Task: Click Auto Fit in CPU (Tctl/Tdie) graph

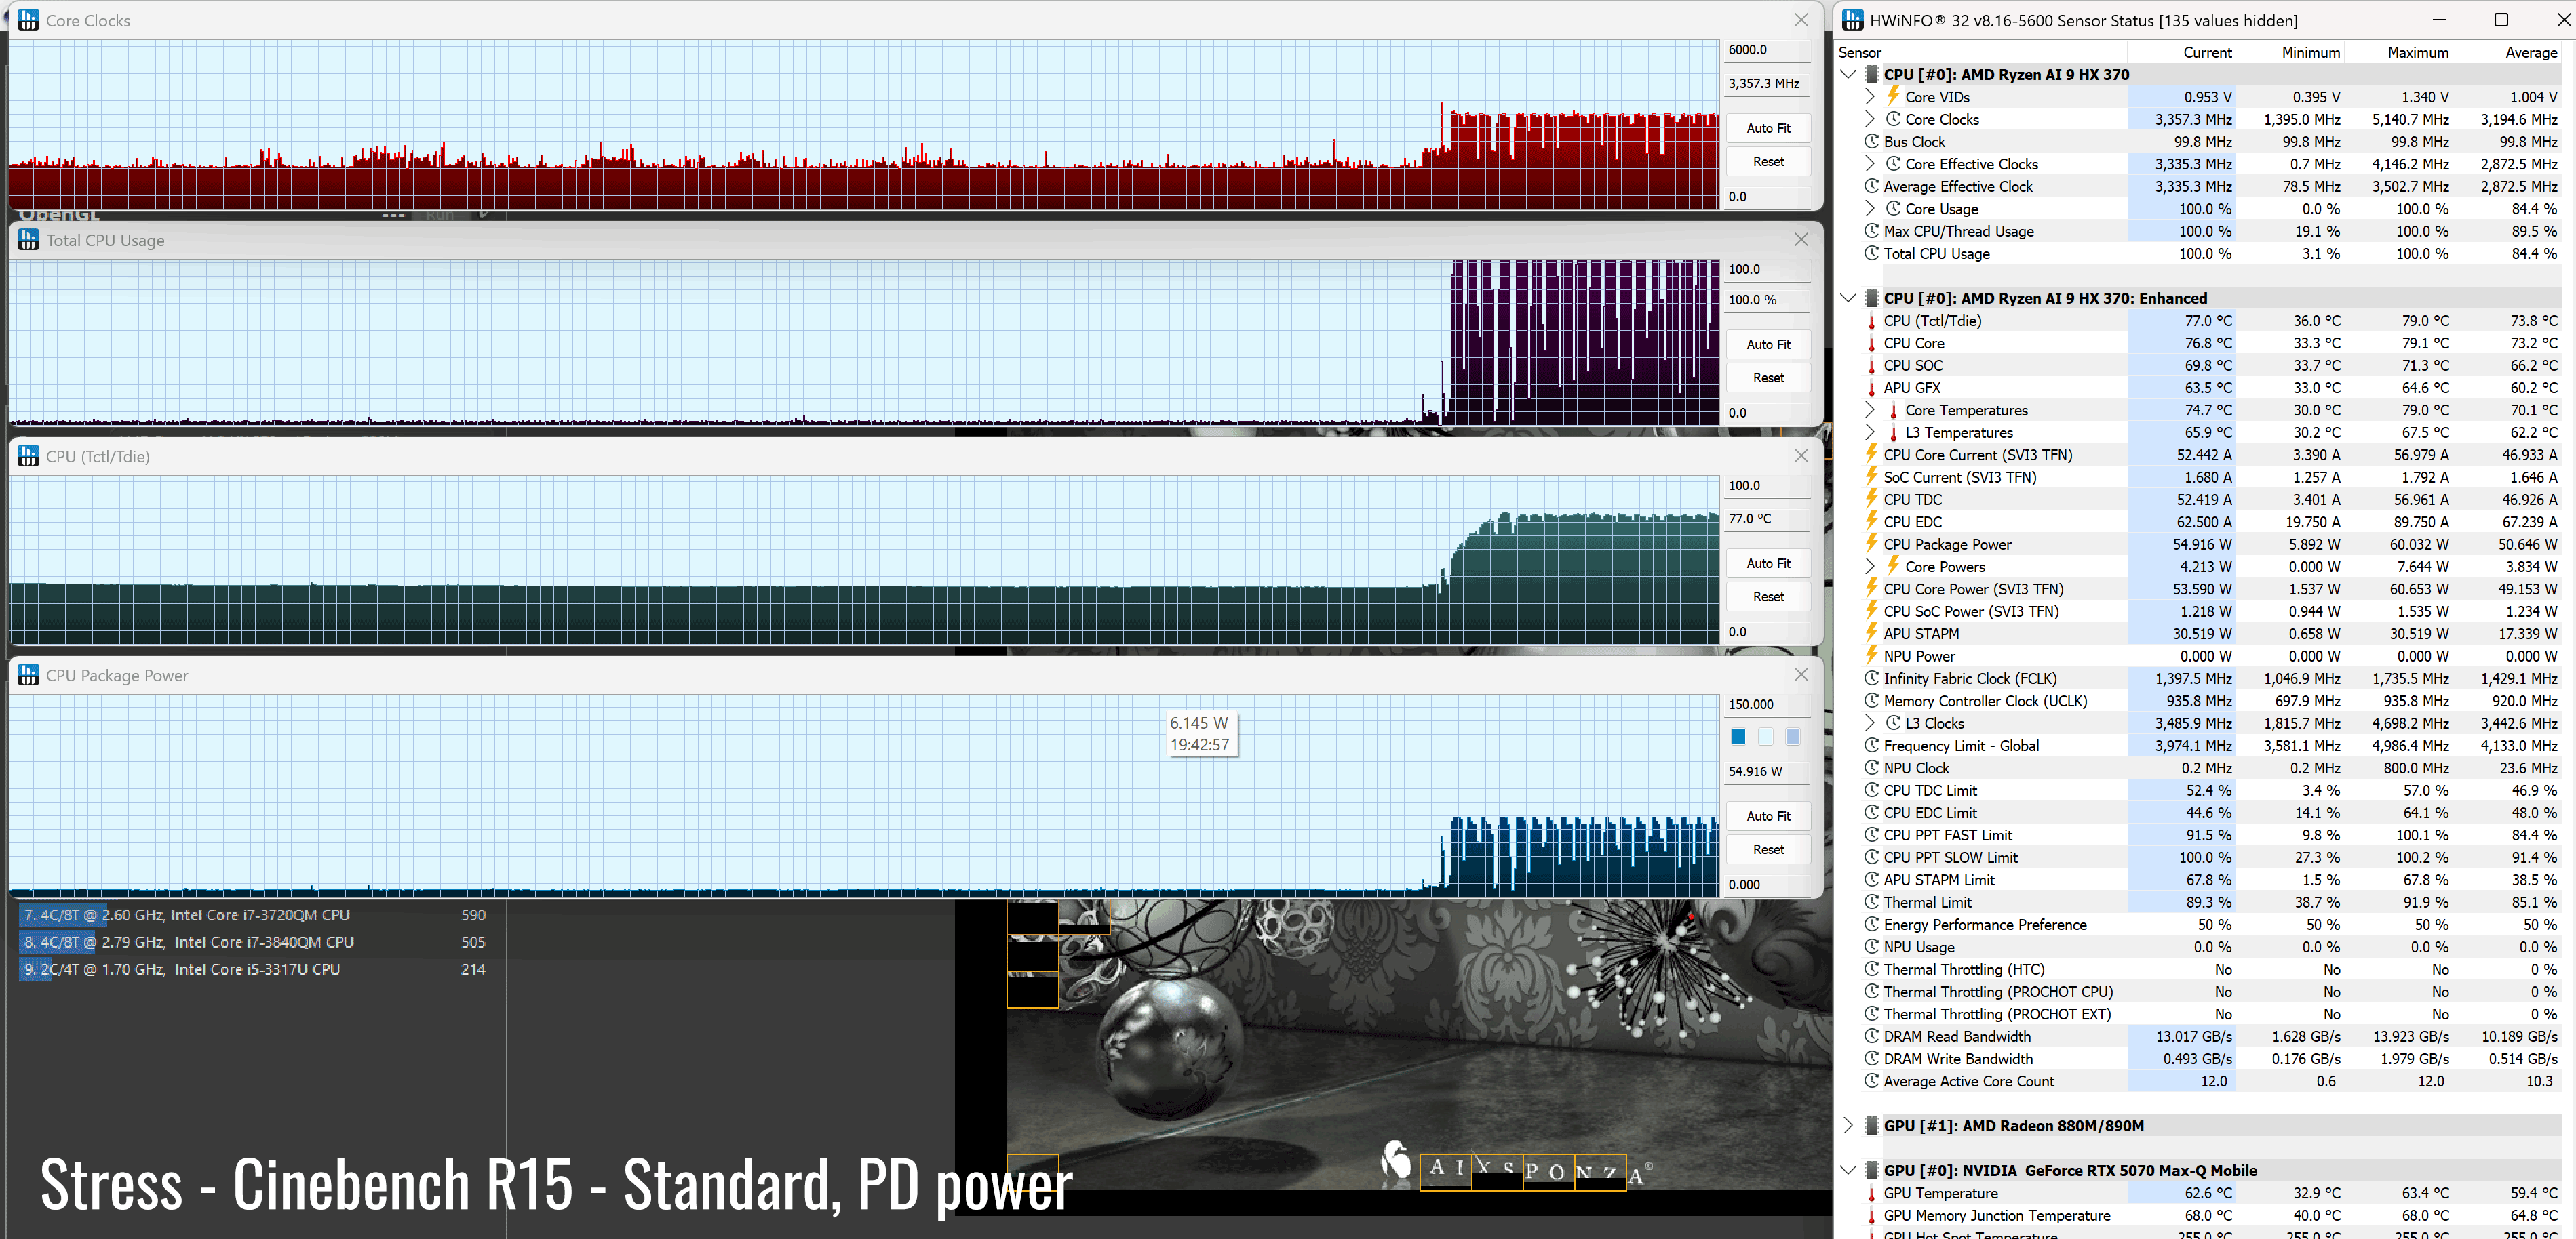Action: point(1768,563)
